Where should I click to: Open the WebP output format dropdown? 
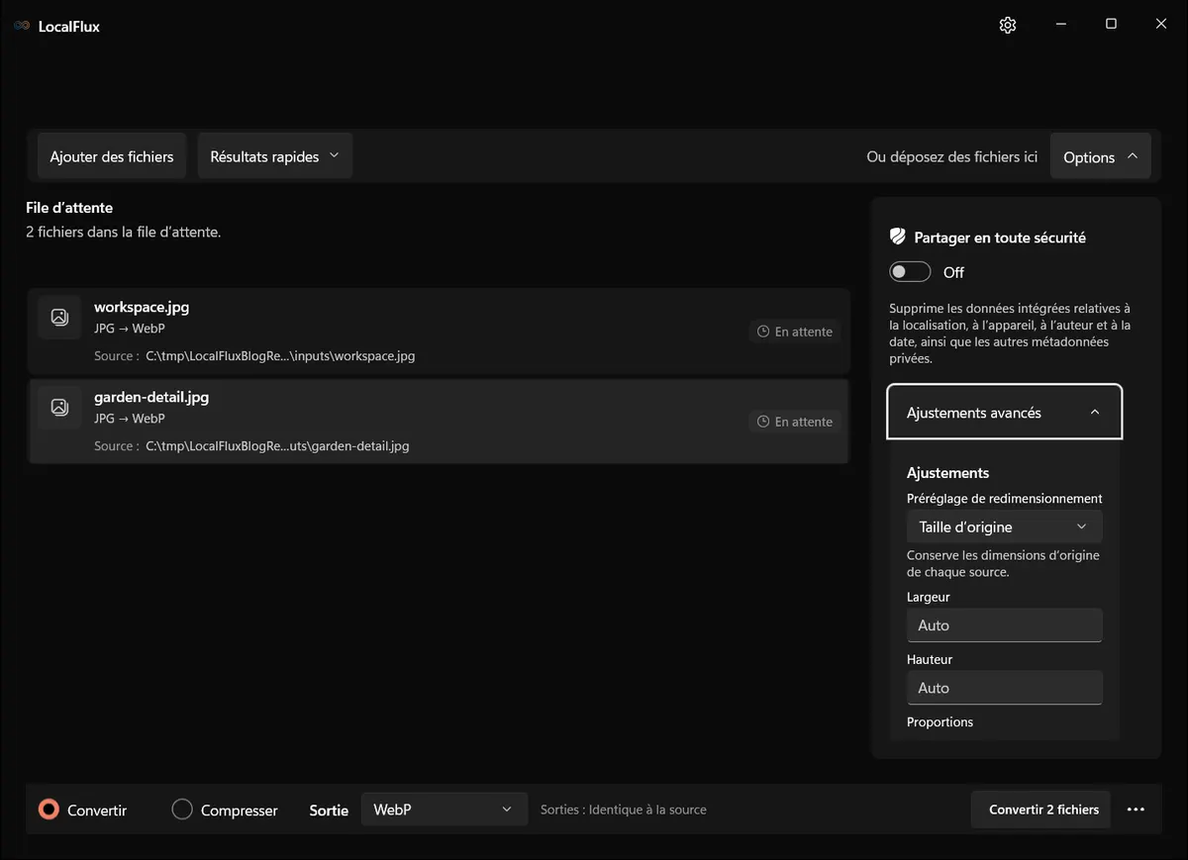point(444,810)
